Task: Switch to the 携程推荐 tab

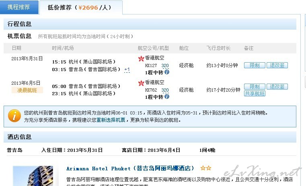Action: click(19, 7)
